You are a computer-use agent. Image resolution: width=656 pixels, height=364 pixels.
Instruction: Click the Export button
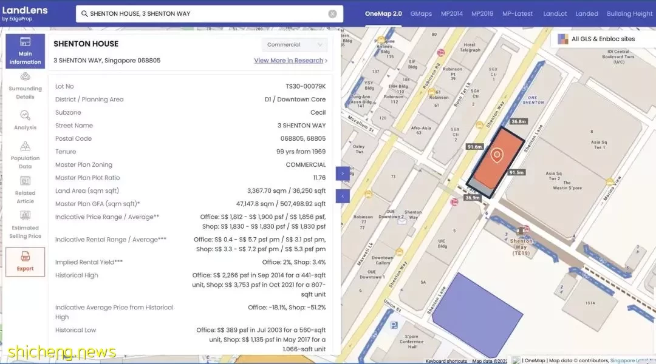pyautogui.click(x=25, y=261)
